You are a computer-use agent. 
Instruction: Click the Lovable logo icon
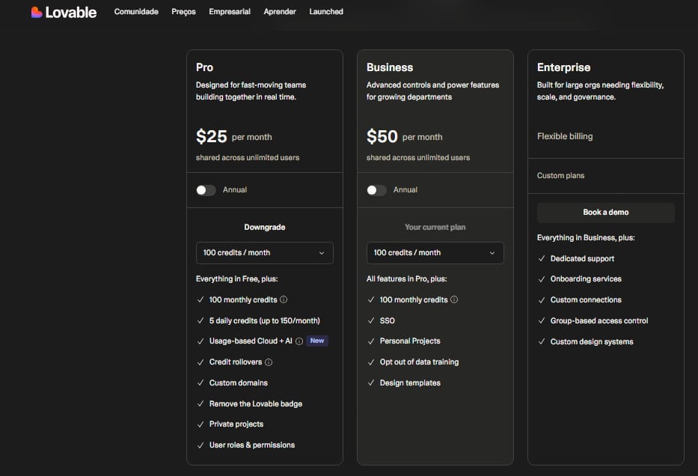click(37, 12)
